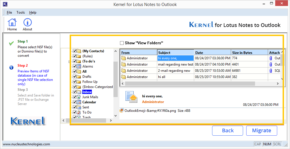
Task: Click right arrow of folder tree horizontal scrollbar
Action: 111,121
